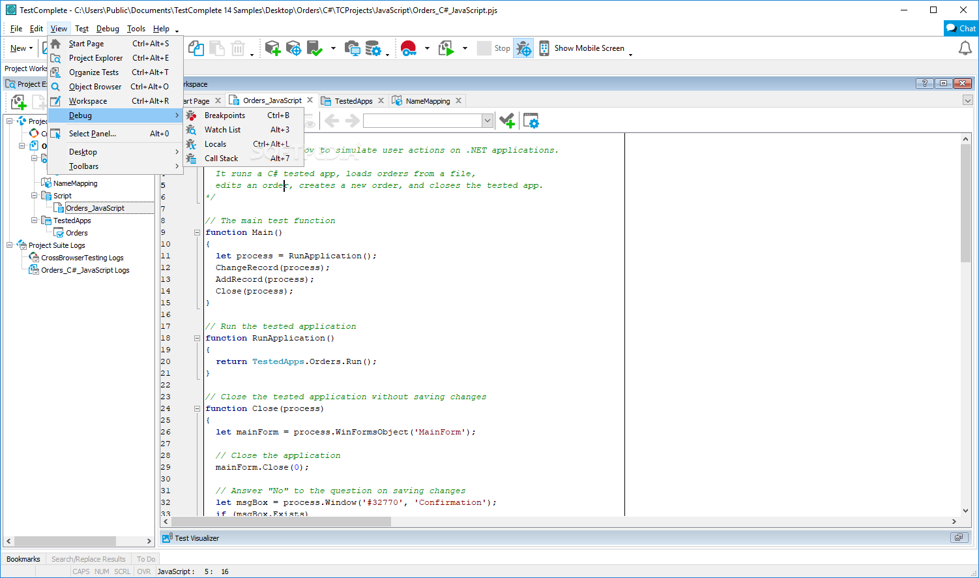This screenshot has height=578, width=979.
Task: Click Show Mobile Screen button
Action: (x=589, y=48)
